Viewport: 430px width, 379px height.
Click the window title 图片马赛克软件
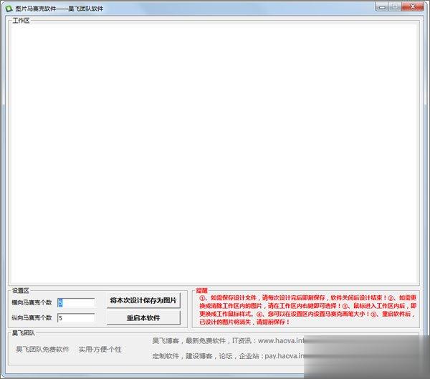pos(59,9)
